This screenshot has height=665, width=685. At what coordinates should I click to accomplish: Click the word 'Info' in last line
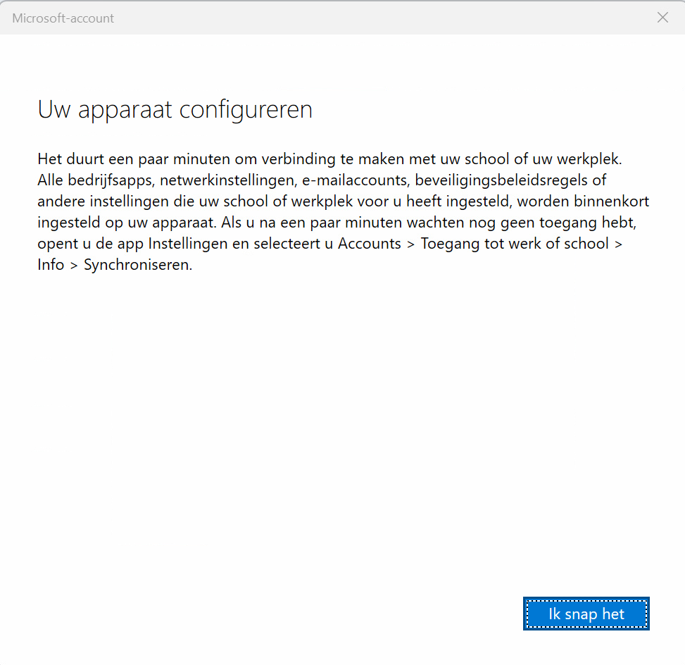tap(51, 264)
